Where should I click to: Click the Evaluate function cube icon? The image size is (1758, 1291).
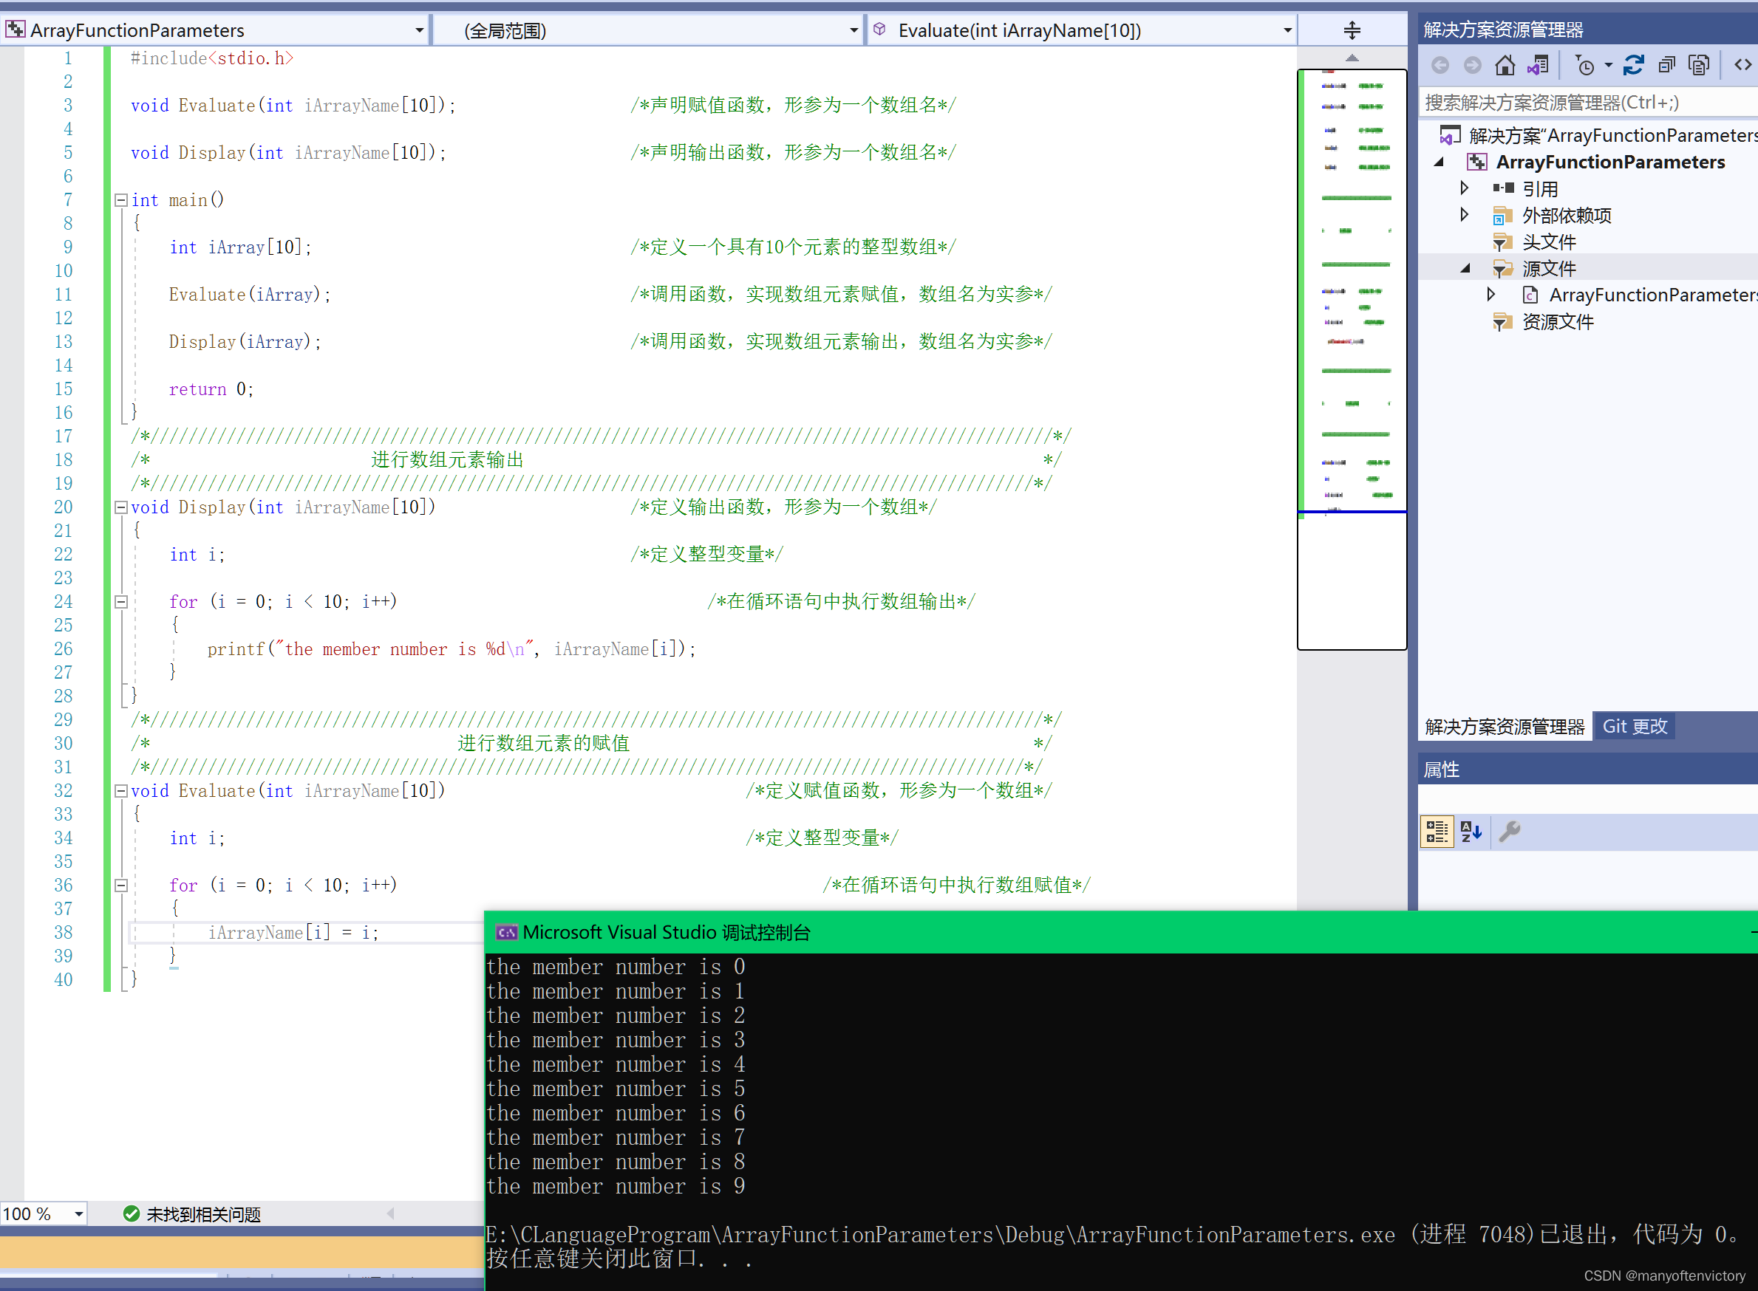(x=879, y=30)
